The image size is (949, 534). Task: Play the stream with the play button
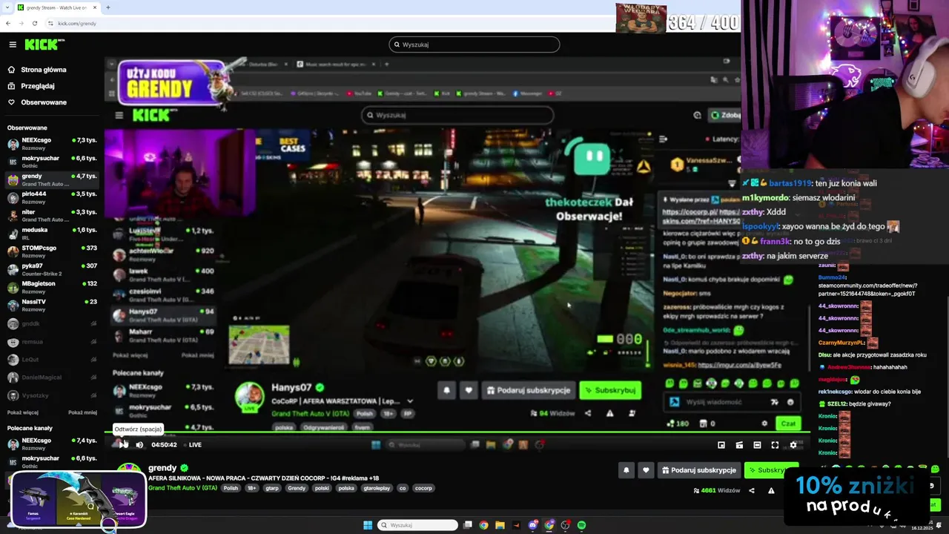pos(122,444)
